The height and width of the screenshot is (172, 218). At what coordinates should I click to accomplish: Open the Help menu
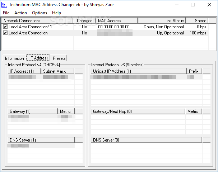56,13
